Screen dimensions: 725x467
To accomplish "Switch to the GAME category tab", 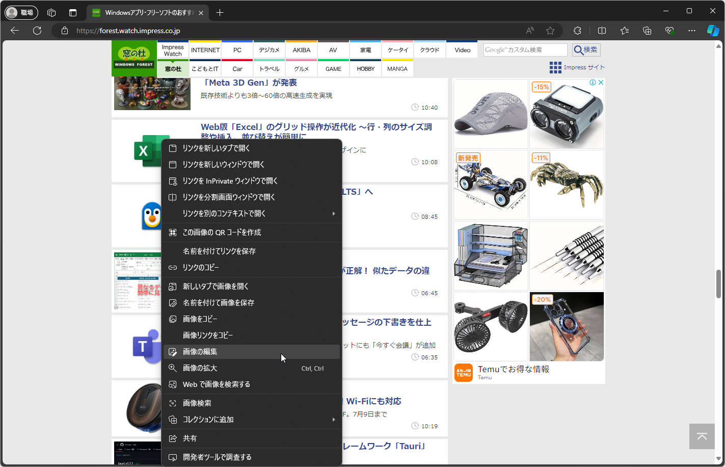I will pyautogui.click(x=333, y=68).
